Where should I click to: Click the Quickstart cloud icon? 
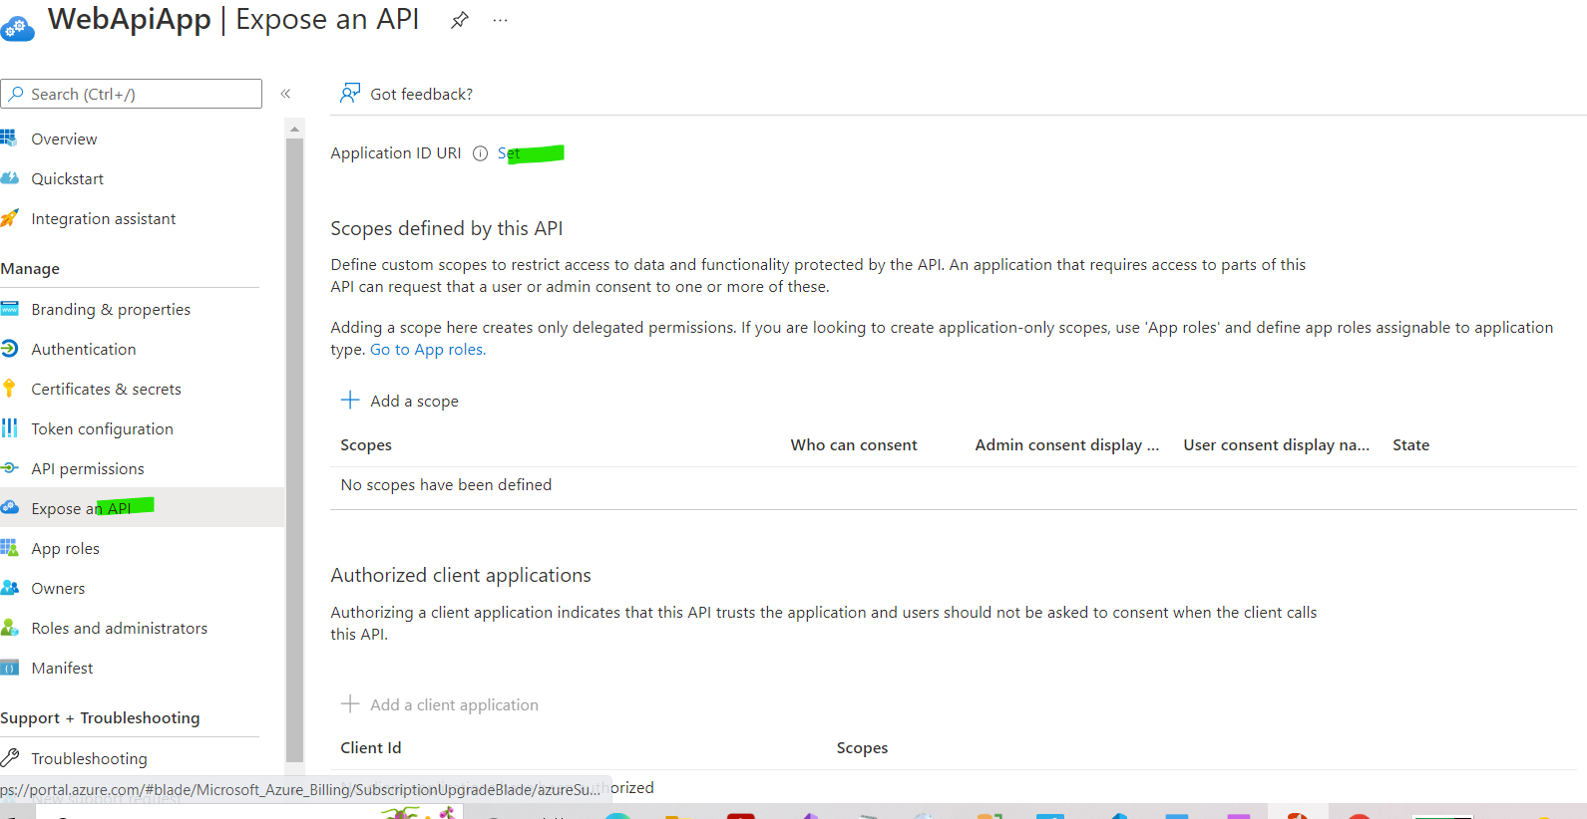click(9, 178)
